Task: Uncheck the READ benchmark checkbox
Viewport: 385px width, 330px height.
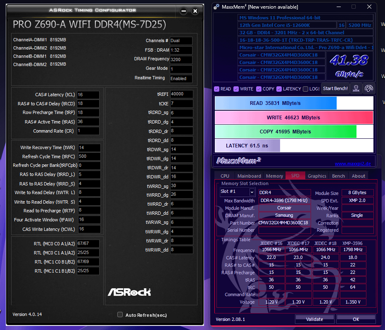Action: pyautogui.click(x=216, y=89)
